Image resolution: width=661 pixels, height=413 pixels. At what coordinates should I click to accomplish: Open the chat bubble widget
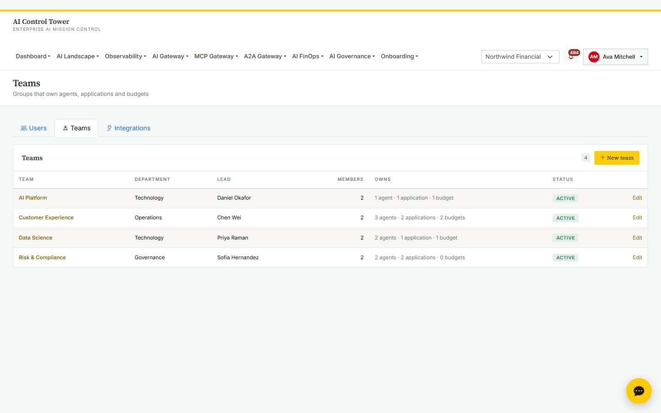pyautogui.click(x=639, y=391)
